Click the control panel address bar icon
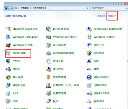The width and height of the screenshot is (128, 109). tap(16, 8)
